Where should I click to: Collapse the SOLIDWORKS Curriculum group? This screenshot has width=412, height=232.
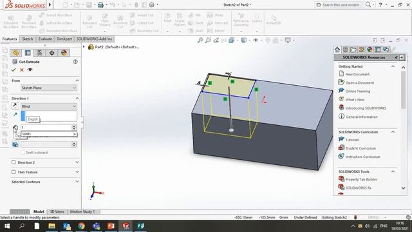point(393,131)
